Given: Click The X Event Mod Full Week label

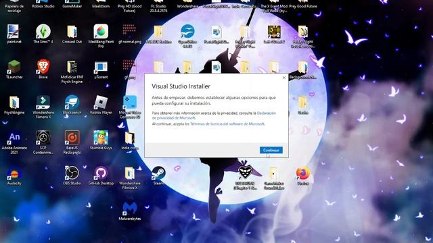Looking at the screenshot, I should tap(274, 8).
